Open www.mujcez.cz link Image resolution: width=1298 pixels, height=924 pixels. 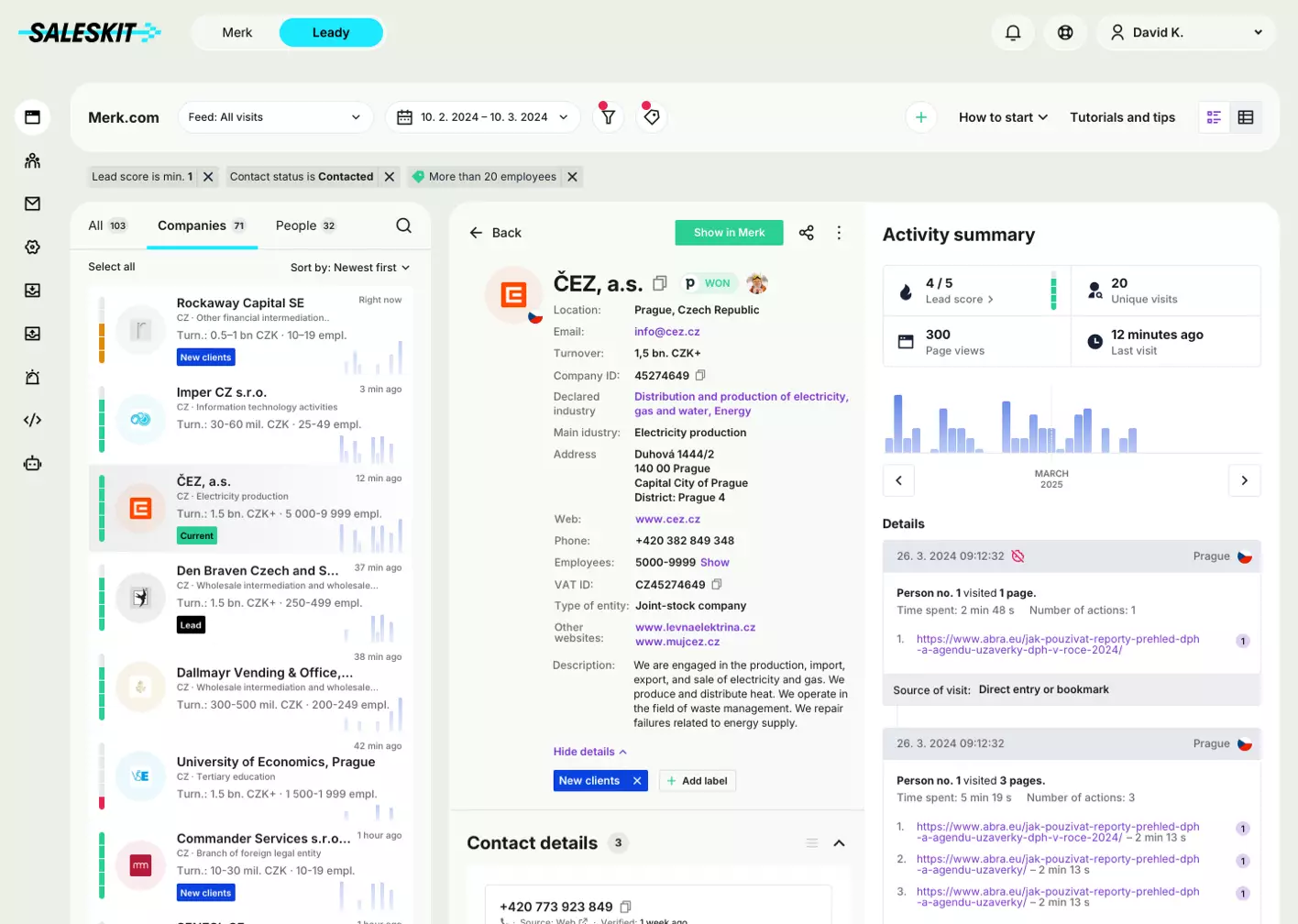[677, 642]
